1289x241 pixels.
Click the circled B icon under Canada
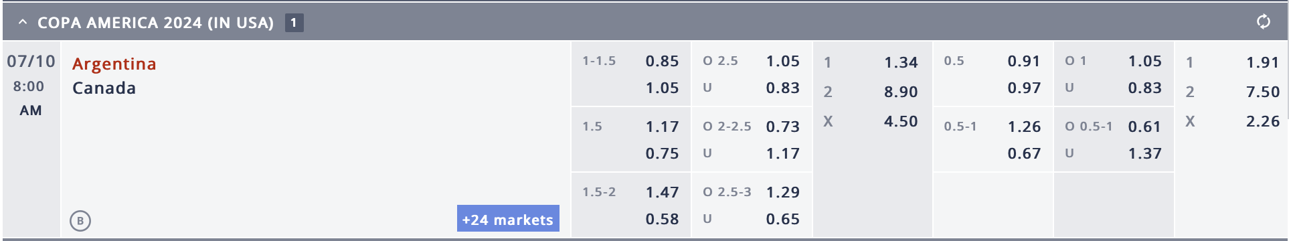pos(80,220)
